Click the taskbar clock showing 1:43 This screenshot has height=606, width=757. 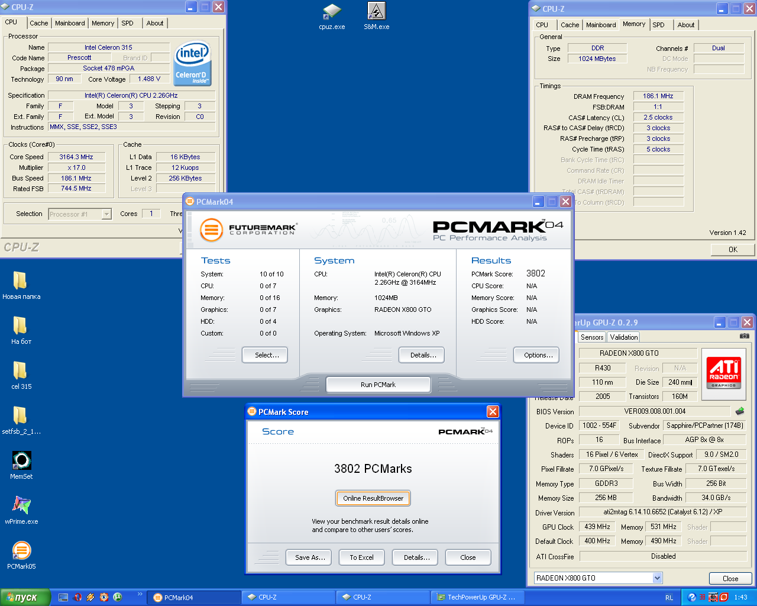coord(740,598)
